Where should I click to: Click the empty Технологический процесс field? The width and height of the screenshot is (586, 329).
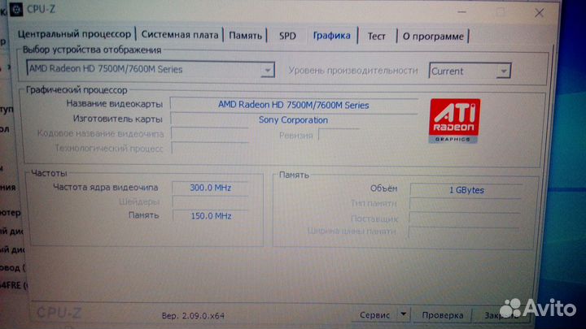(x=210, y=149)
